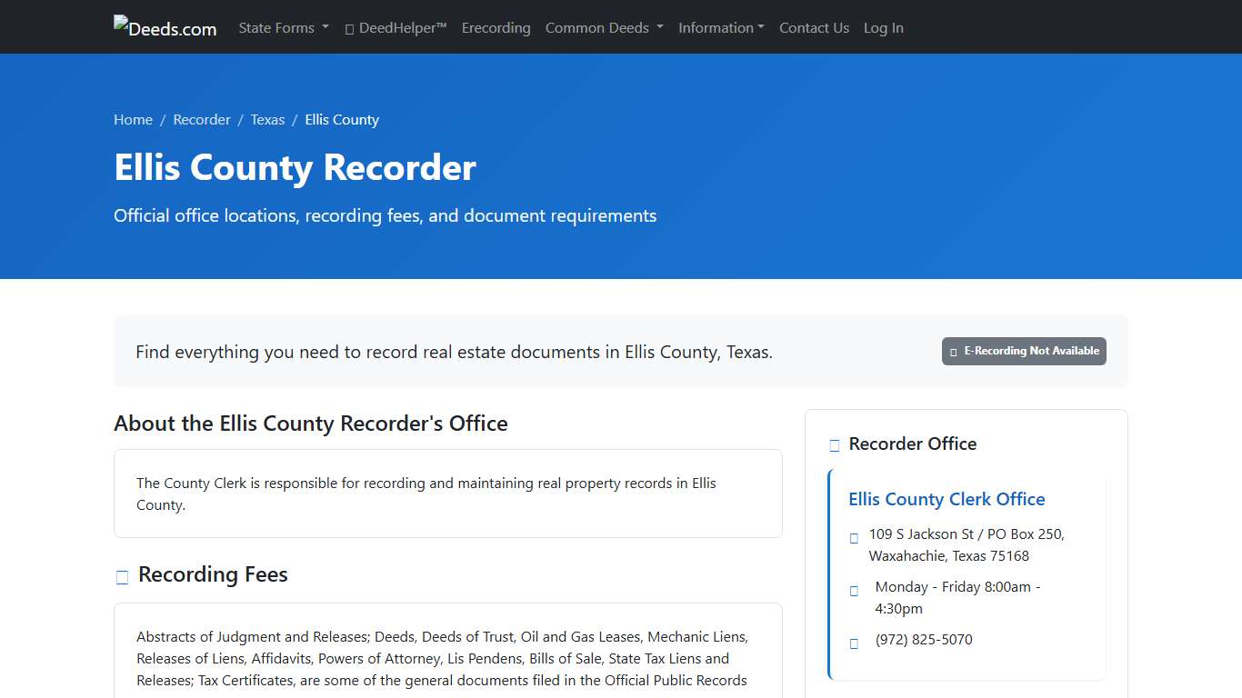Click the E-Recording Not Available badge
Screen dimensions: 1242x698
click(1024, 351)
